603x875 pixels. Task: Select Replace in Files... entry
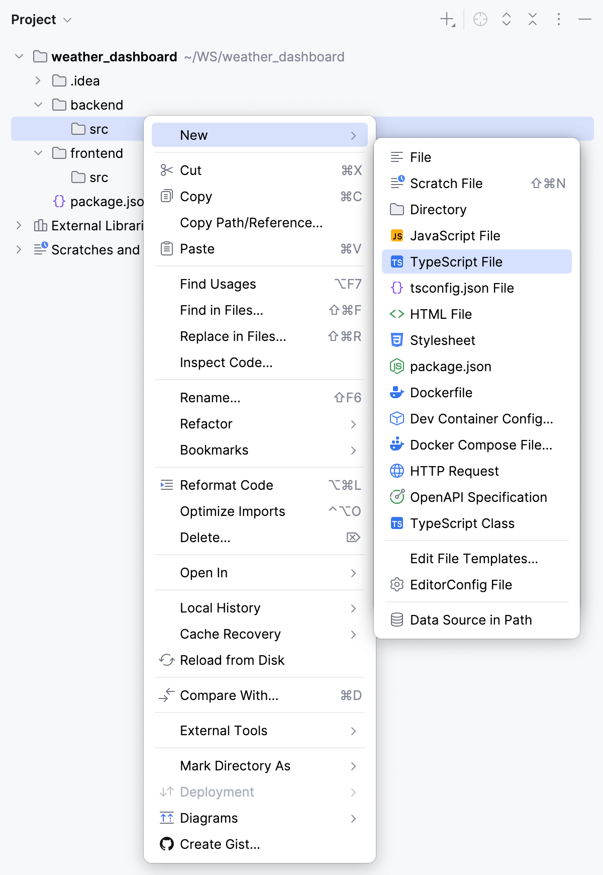pos(260,336)
